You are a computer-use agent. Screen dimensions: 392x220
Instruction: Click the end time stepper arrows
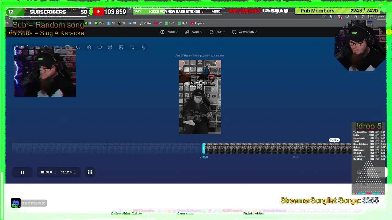pyautogui.click(x=75, y=172)
